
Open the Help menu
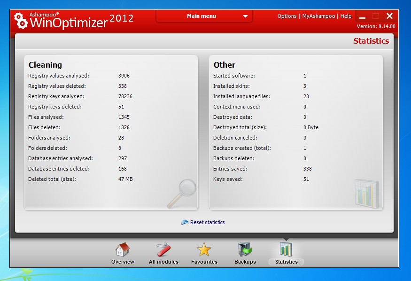coord(346,16)
